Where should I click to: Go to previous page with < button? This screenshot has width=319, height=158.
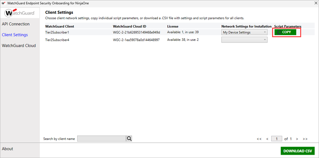267,139
